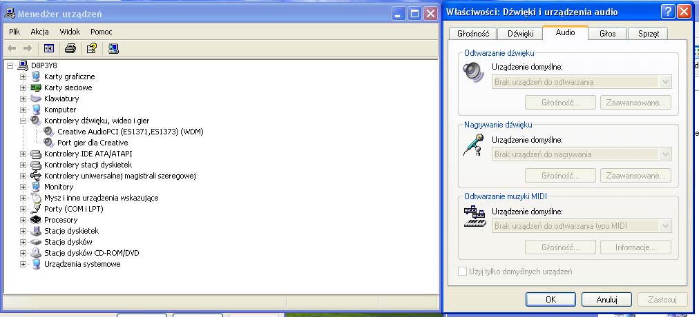Image resolution: width=699 pixels, height=317 pixels.
Task: Switch to the Głośność tab
Action: pyautogui.click(x=473, y=33)
